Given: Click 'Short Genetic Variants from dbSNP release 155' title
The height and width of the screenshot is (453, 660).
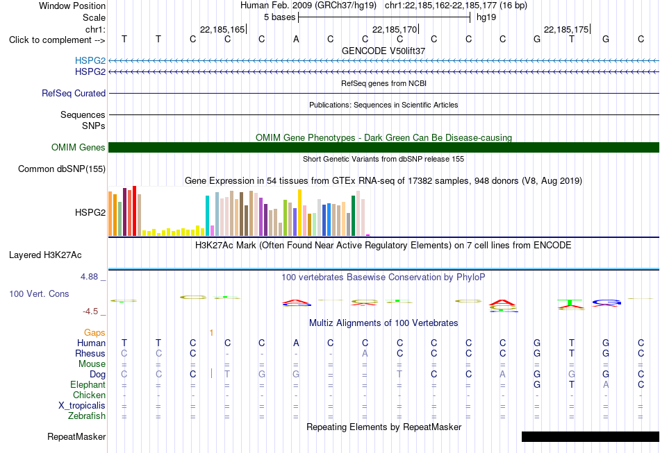Looking at the screenshot, I should [x=383, y=159].
